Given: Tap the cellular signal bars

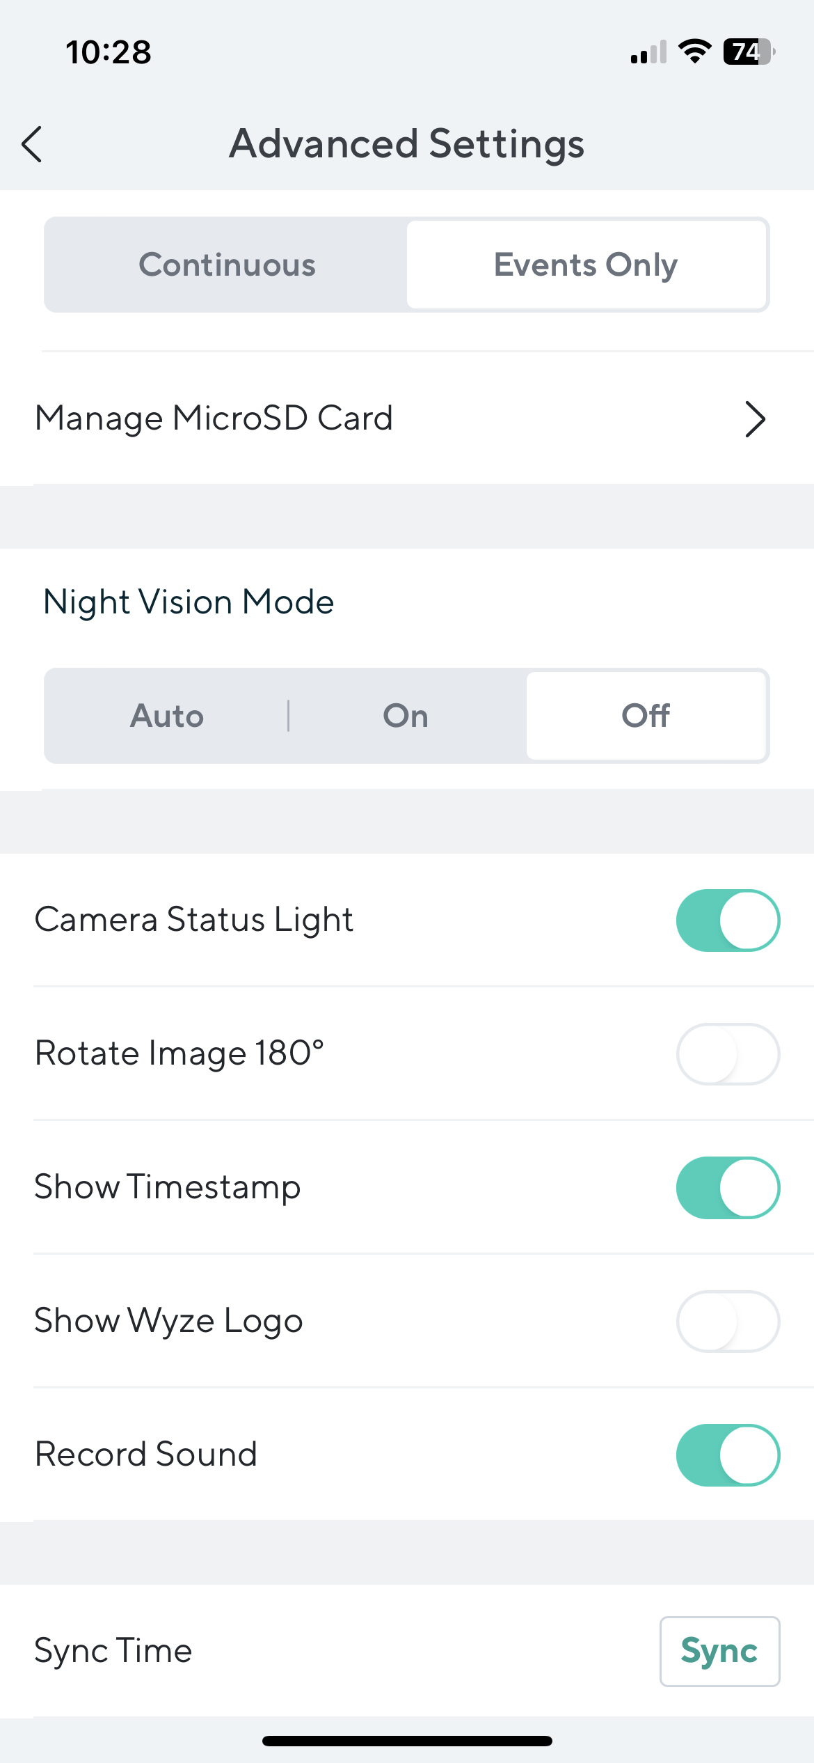Looking at the screenshot, I should 648,52.
